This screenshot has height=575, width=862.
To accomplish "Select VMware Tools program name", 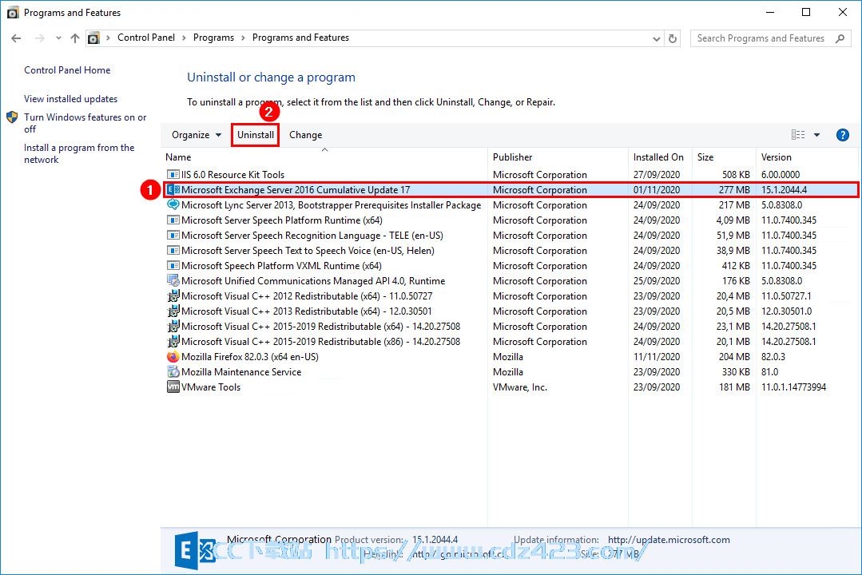I will [x=211, y=387].
